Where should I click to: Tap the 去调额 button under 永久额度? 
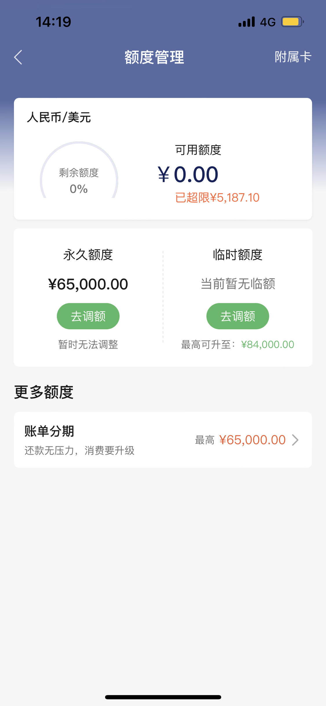point(88,316)
